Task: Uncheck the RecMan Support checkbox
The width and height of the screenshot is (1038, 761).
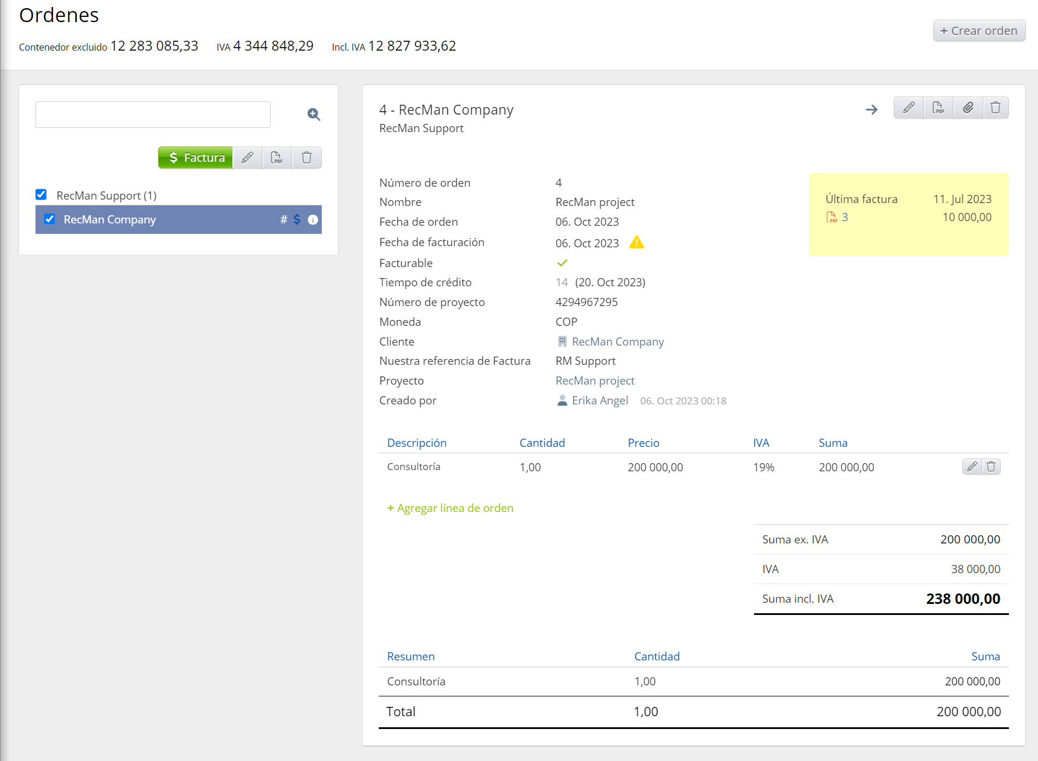Action: tap(41, 194)
